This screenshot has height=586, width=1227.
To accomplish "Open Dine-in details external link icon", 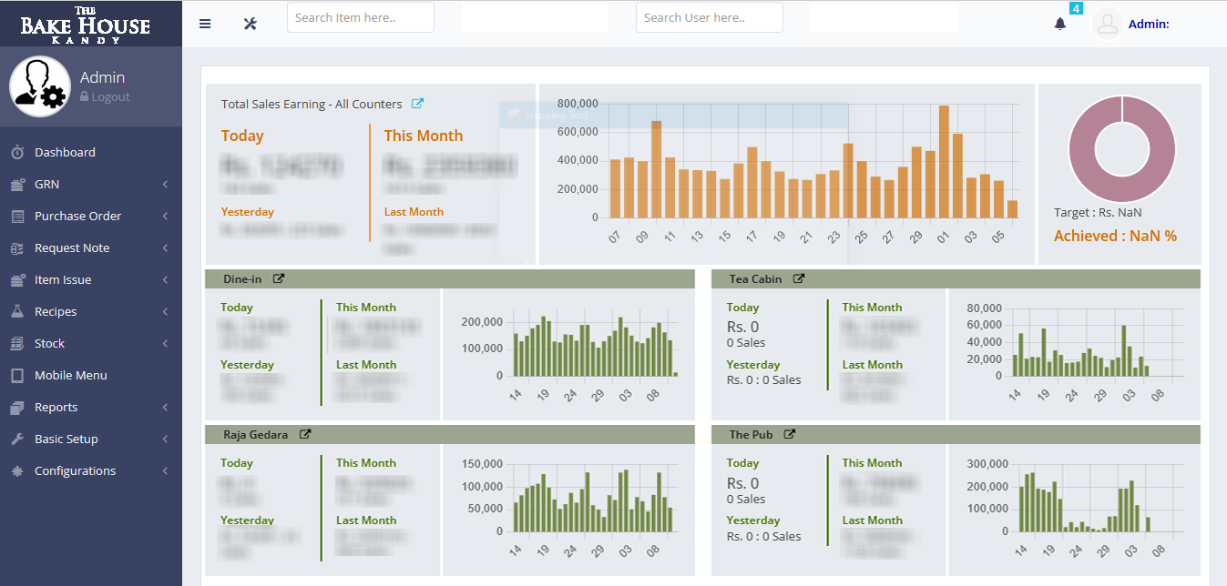I will [279, 278].
